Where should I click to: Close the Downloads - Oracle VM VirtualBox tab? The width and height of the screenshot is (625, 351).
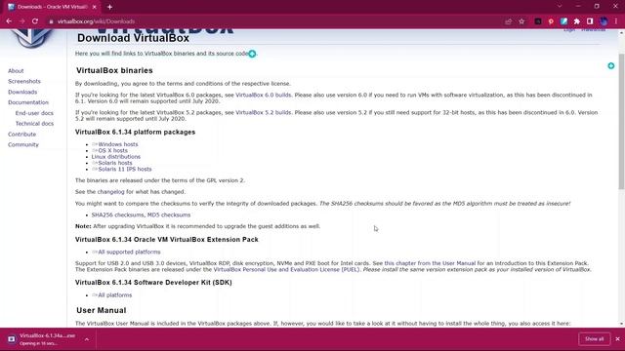pos(94,7)
